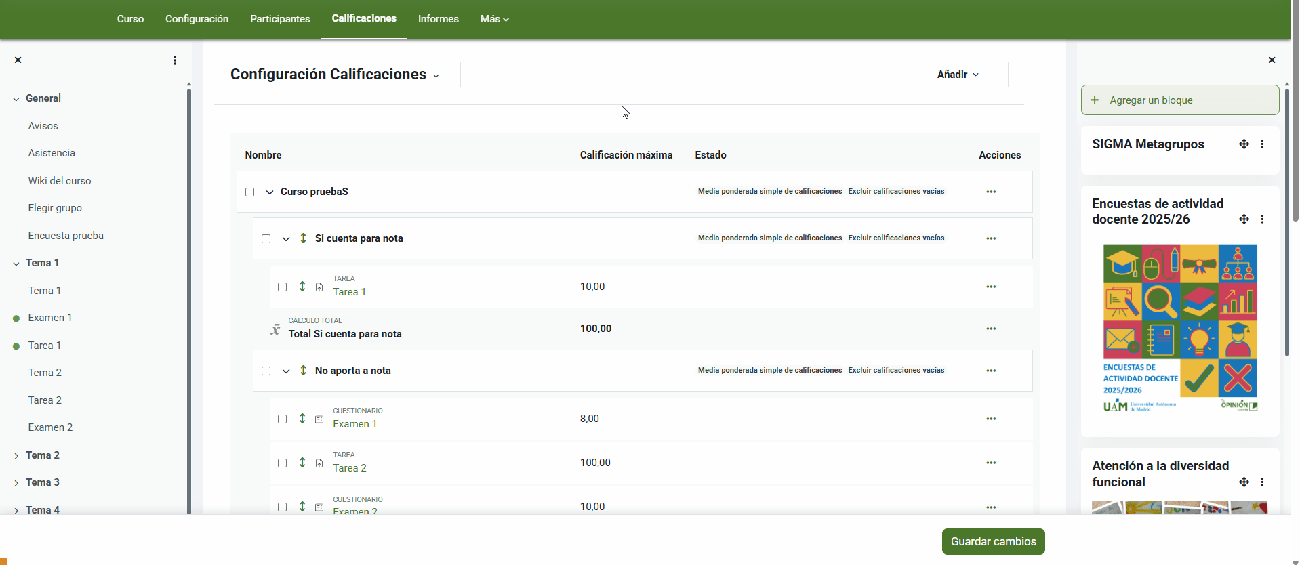
Task: Check the Curso pruebaS checkbox
Action: (x=250, y=192)
